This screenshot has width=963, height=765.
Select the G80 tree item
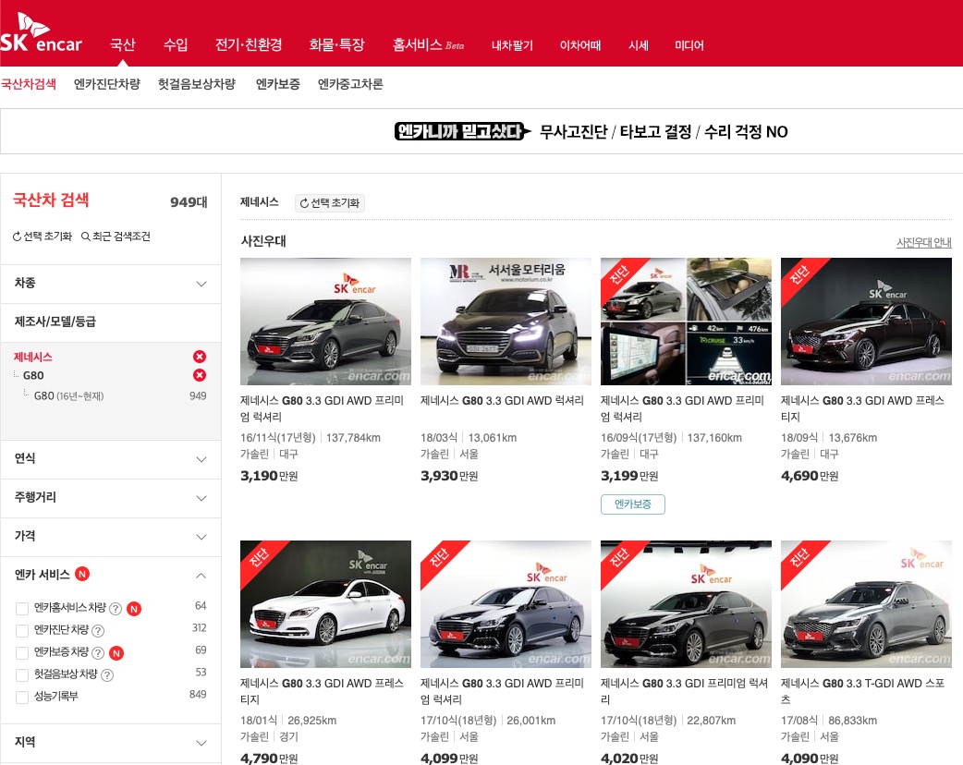click(33, 375)
